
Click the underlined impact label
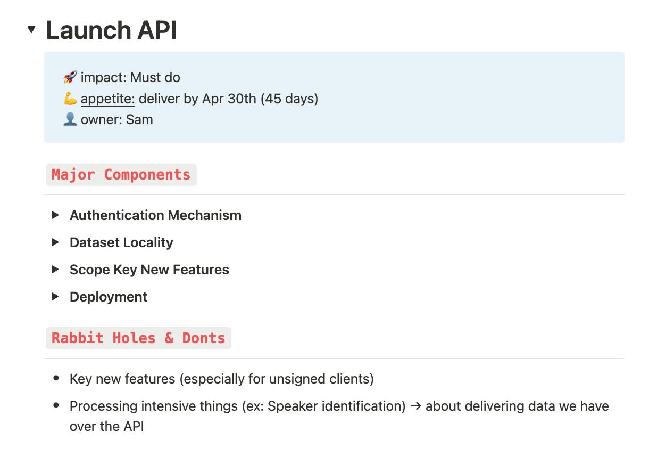click(103, 78)
